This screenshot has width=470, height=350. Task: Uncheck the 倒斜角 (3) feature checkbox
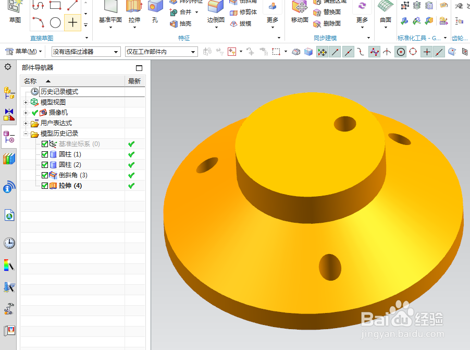(x=45, y=175)
